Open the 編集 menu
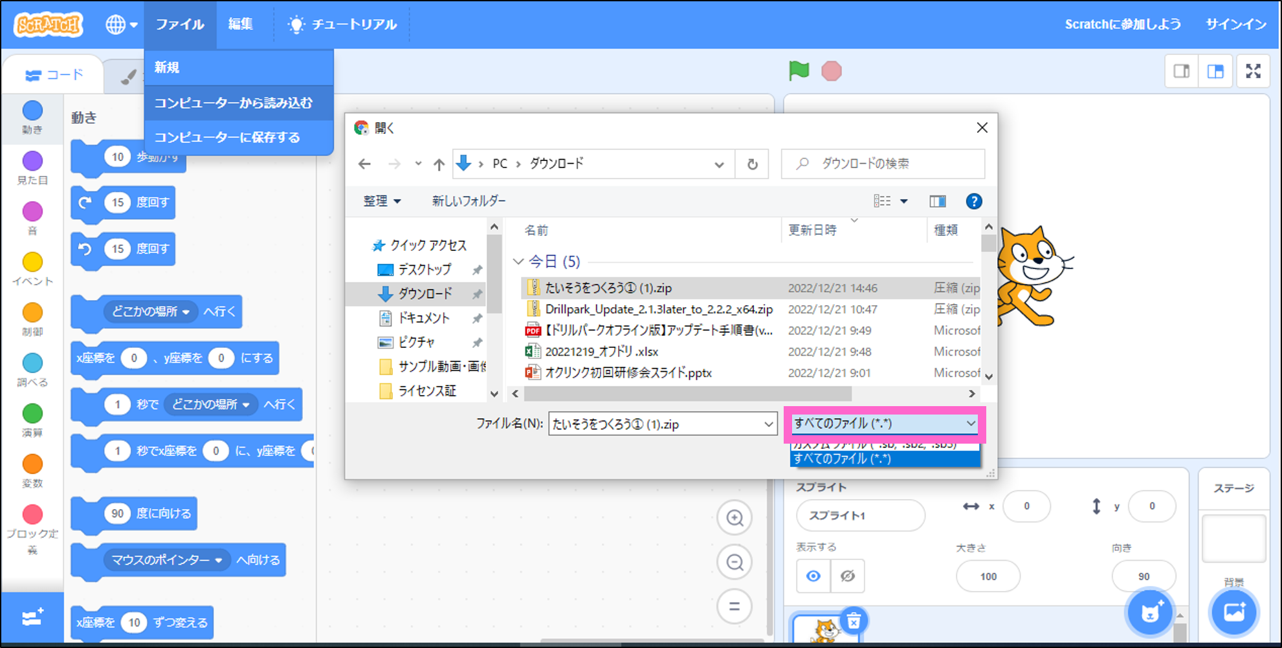 point(240,25)
